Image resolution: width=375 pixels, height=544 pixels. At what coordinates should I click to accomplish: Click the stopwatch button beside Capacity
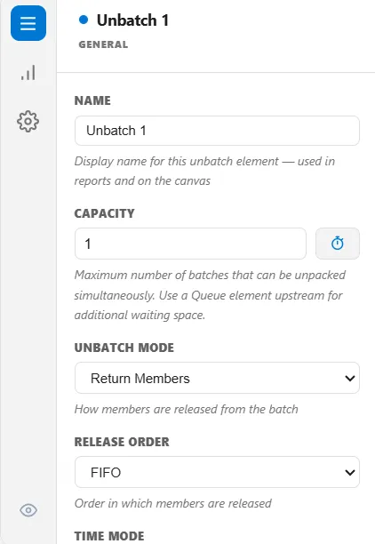click(337, 244)
